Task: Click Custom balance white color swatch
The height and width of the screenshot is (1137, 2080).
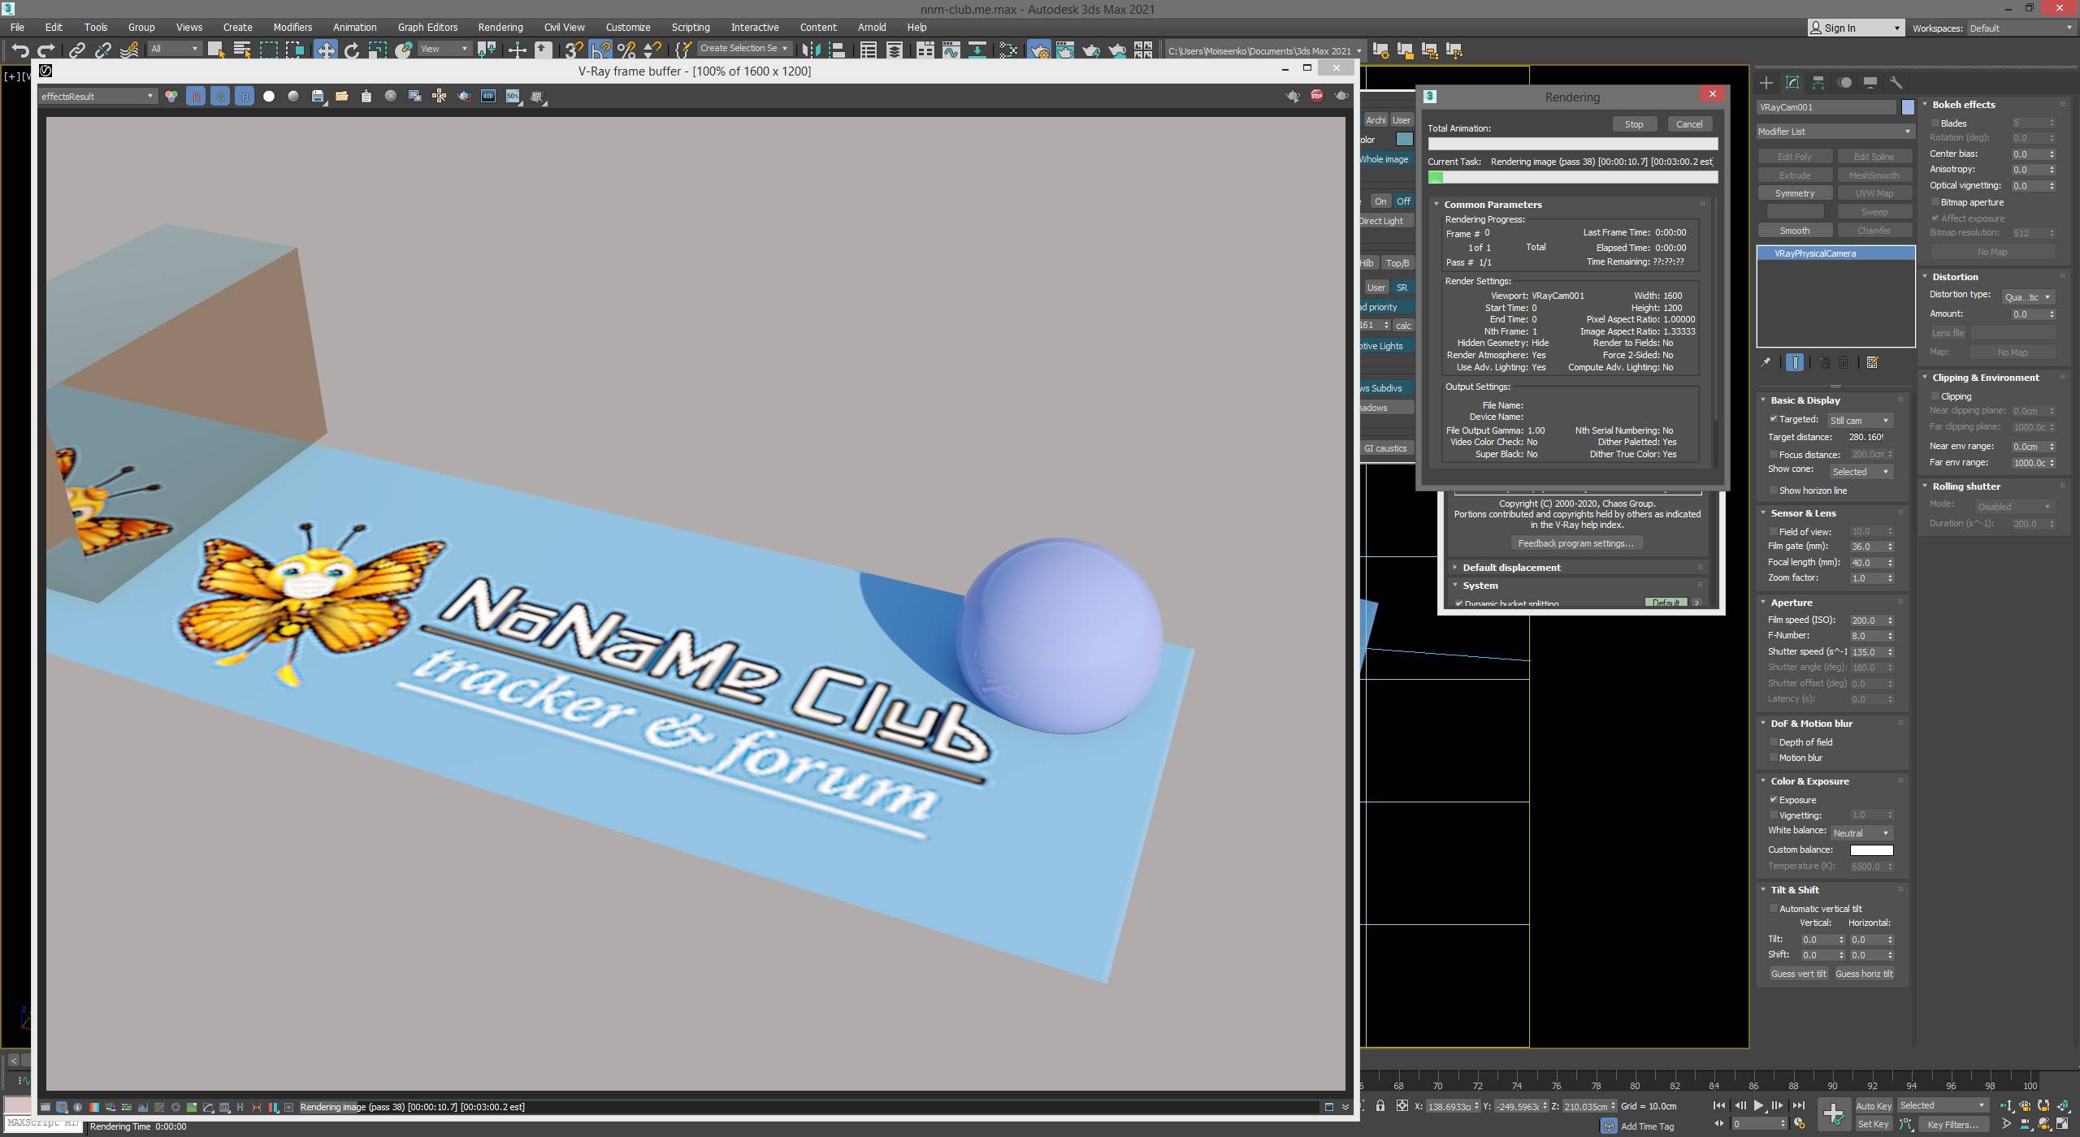Action: tap(1871, 850)
